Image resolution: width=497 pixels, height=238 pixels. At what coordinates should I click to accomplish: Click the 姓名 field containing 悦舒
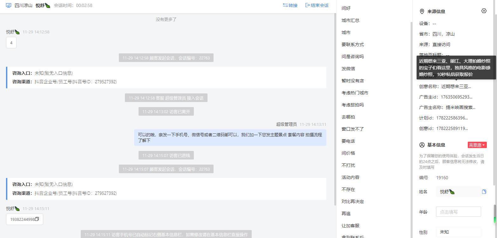pos(458,192)
